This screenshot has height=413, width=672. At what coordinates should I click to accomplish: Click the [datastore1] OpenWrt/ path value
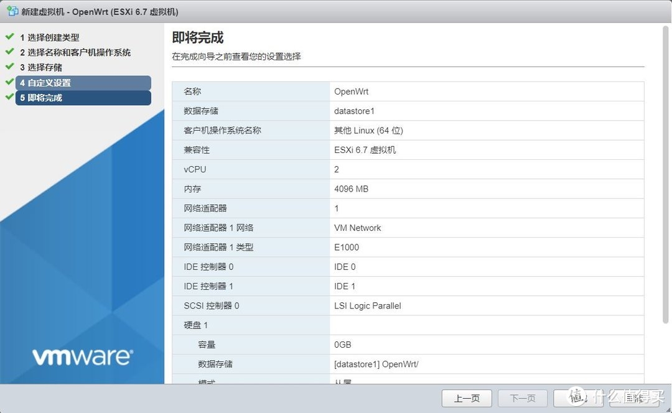(x=376, y=364)
